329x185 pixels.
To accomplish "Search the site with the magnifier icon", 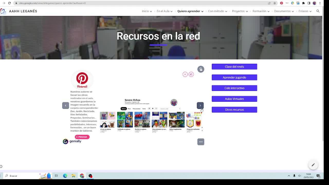I will [318, 11].
